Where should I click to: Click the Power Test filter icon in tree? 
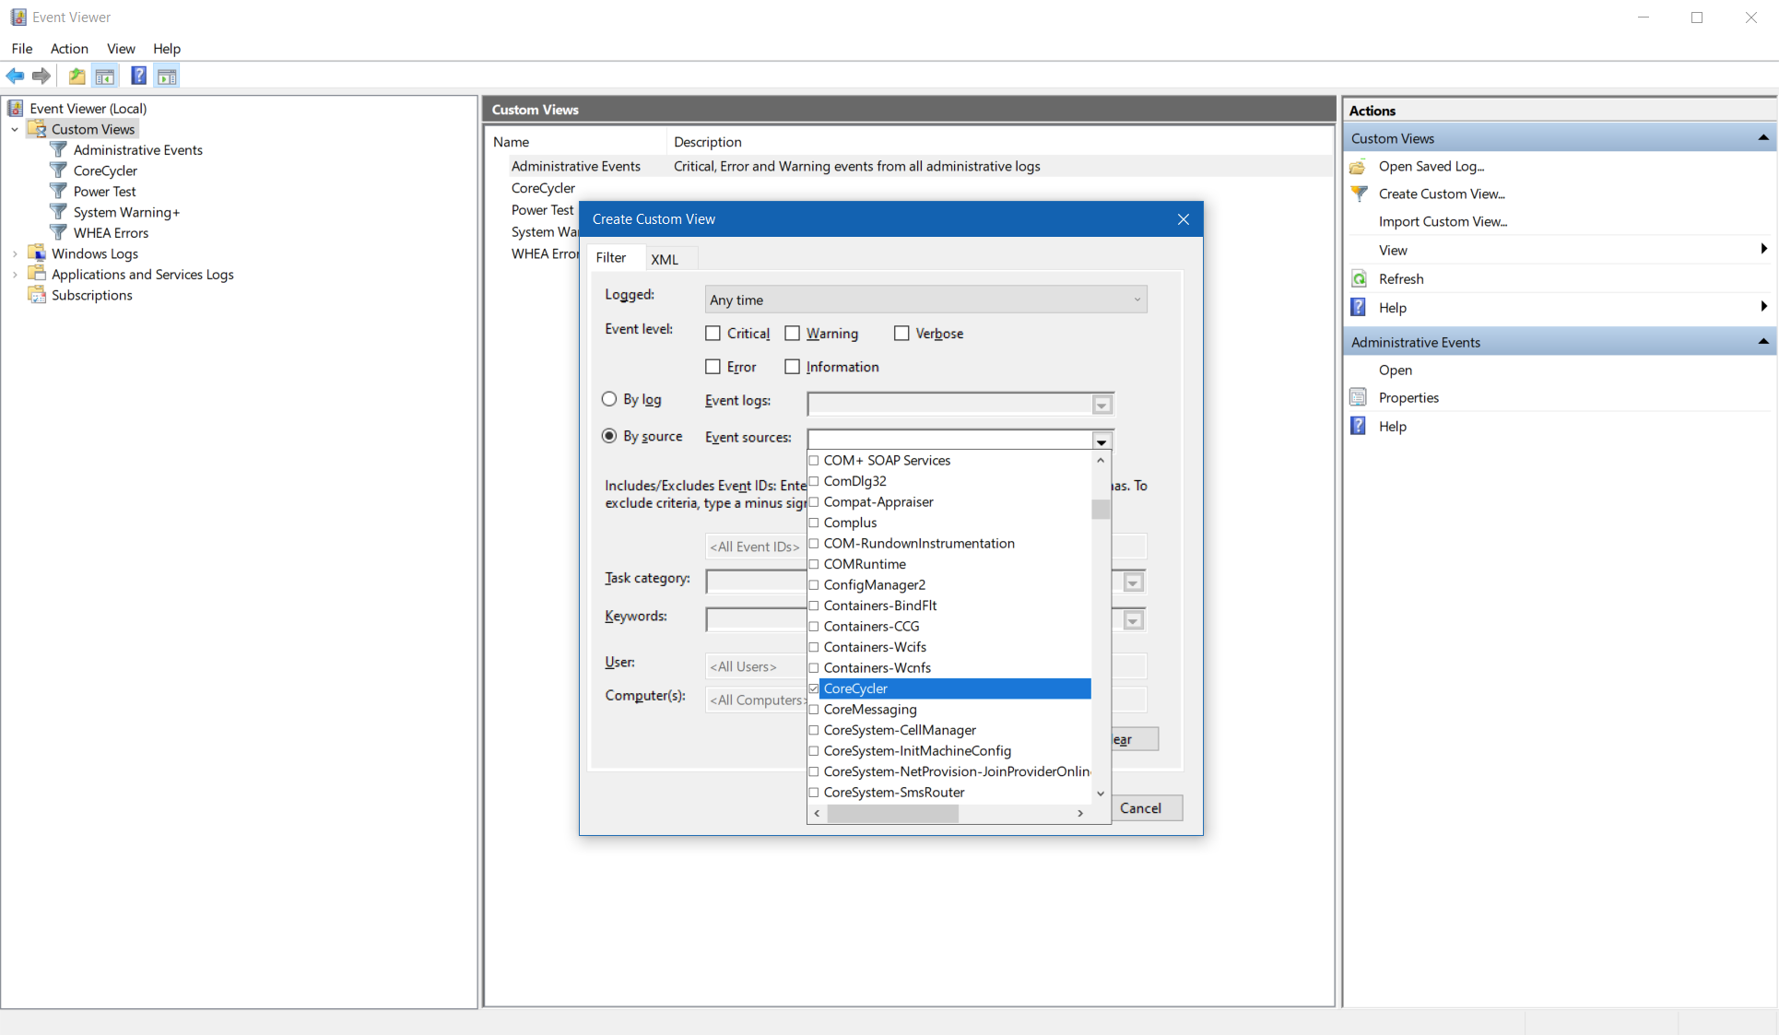point(59,191)
